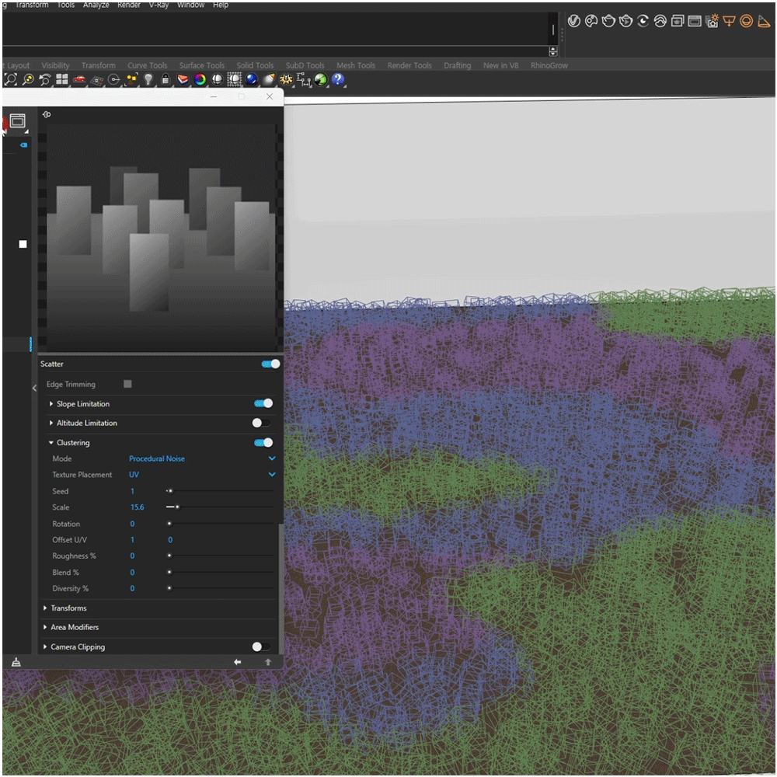The height and width of the screenshot is (777, 777).
Task: Click the Set CPlane grid icon
Action: [96, 80]
